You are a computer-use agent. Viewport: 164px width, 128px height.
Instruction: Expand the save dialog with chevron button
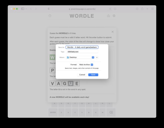click(x=97, y=57)
